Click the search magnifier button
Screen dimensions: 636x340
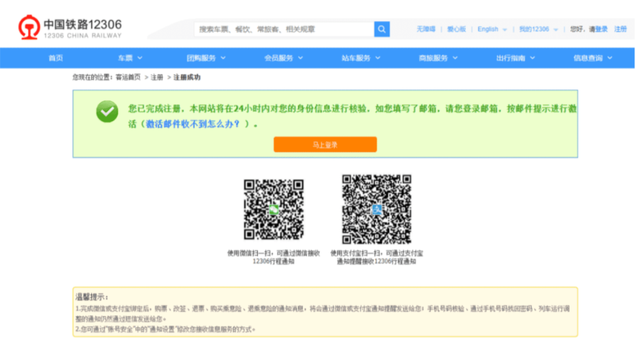pos(382,29)
